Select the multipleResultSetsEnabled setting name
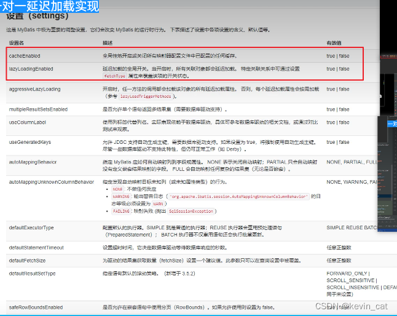The image size is (397, 316). tap(38, 109)
